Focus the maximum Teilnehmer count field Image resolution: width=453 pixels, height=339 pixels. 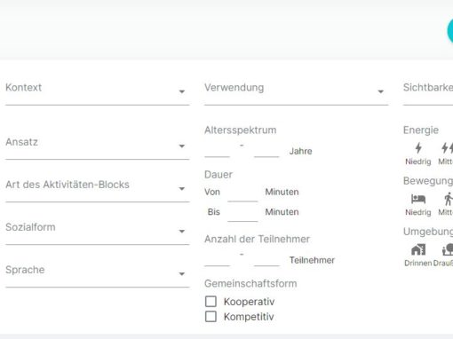coord(266,260)
